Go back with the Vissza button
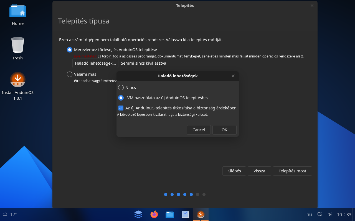The width and height of the screenshot is (355, 221). pyautogui.click(x=259, y=171)
